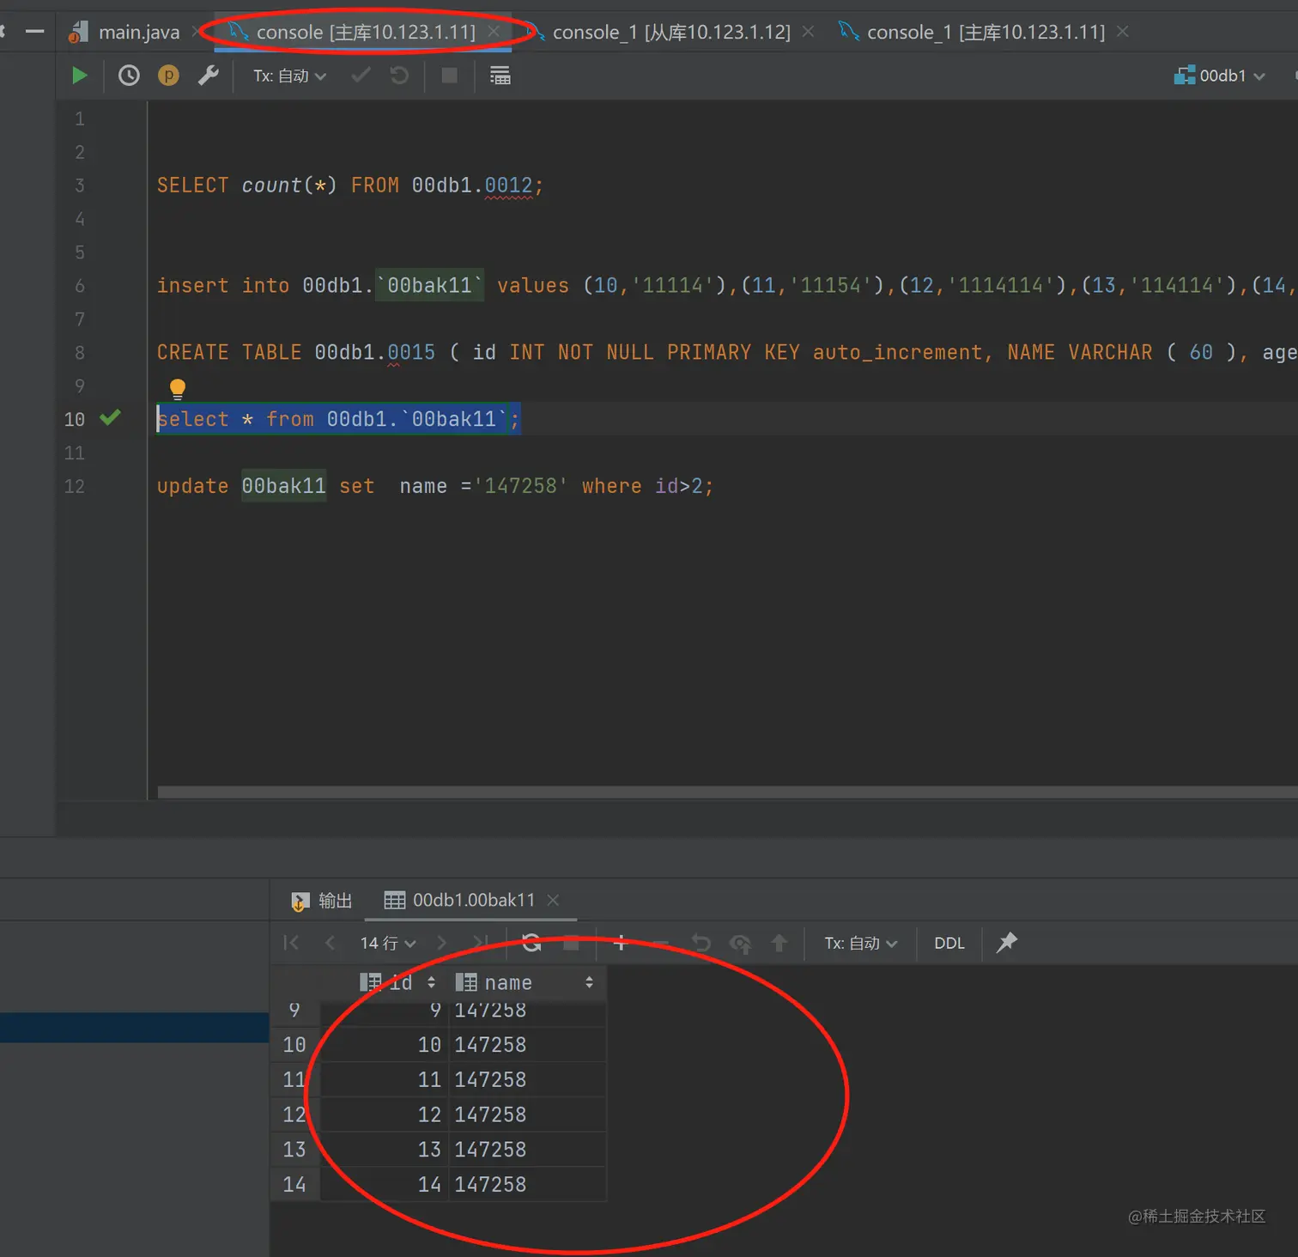1298x1257 pixels.
Task: Stop execution with the console stop square
Action: [449, 76]
